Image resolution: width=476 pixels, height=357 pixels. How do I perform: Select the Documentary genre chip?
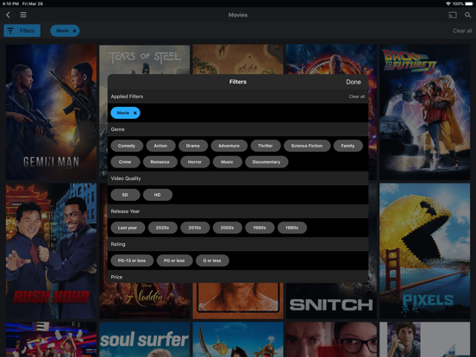click(x=266, y=162)
